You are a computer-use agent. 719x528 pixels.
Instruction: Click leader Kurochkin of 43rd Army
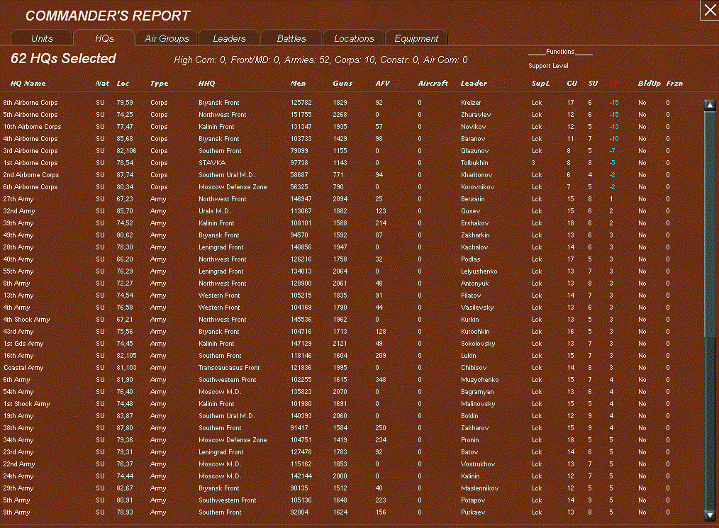[x=475, y=332]
